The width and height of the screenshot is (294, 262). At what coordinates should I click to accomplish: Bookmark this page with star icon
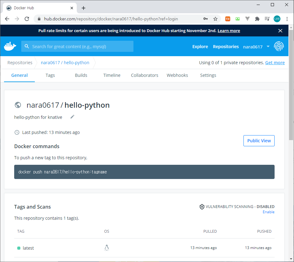pyautogui.click(x=215, y=19)
